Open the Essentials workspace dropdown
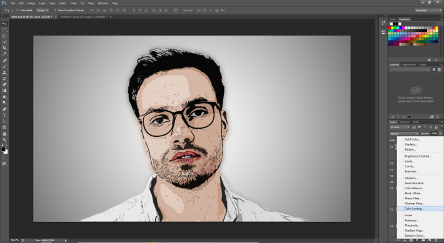The height and width of the screenshot is (243, 444). [428, 10]
